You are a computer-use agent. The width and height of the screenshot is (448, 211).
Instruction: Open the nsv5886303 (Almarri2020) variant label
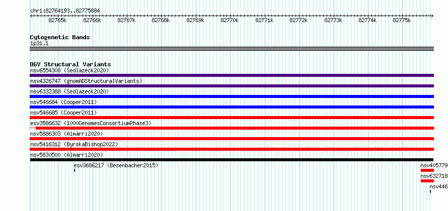pyautogui.click(x=66, y=134)
